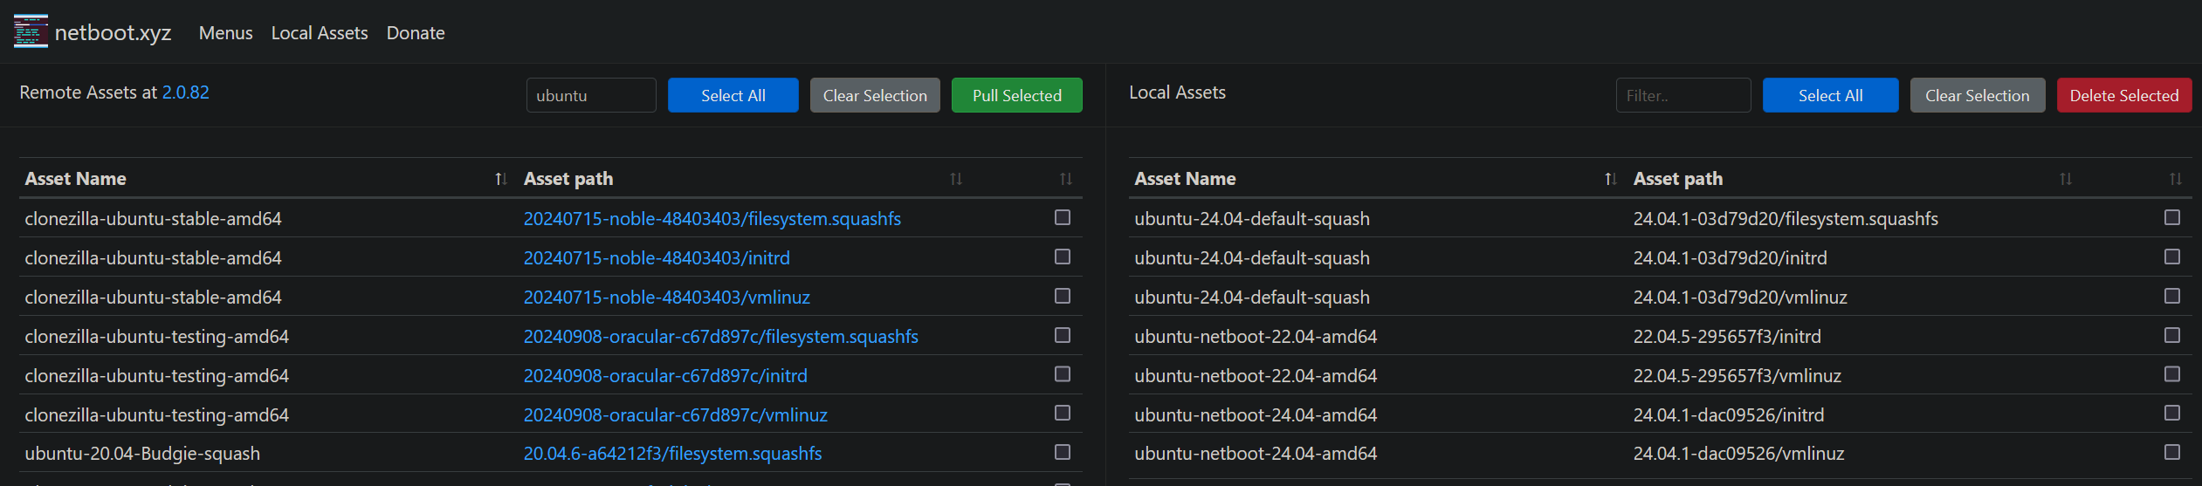Check ubuntu-20.04-Budgie-squash remote asset

click(1063, 452)
